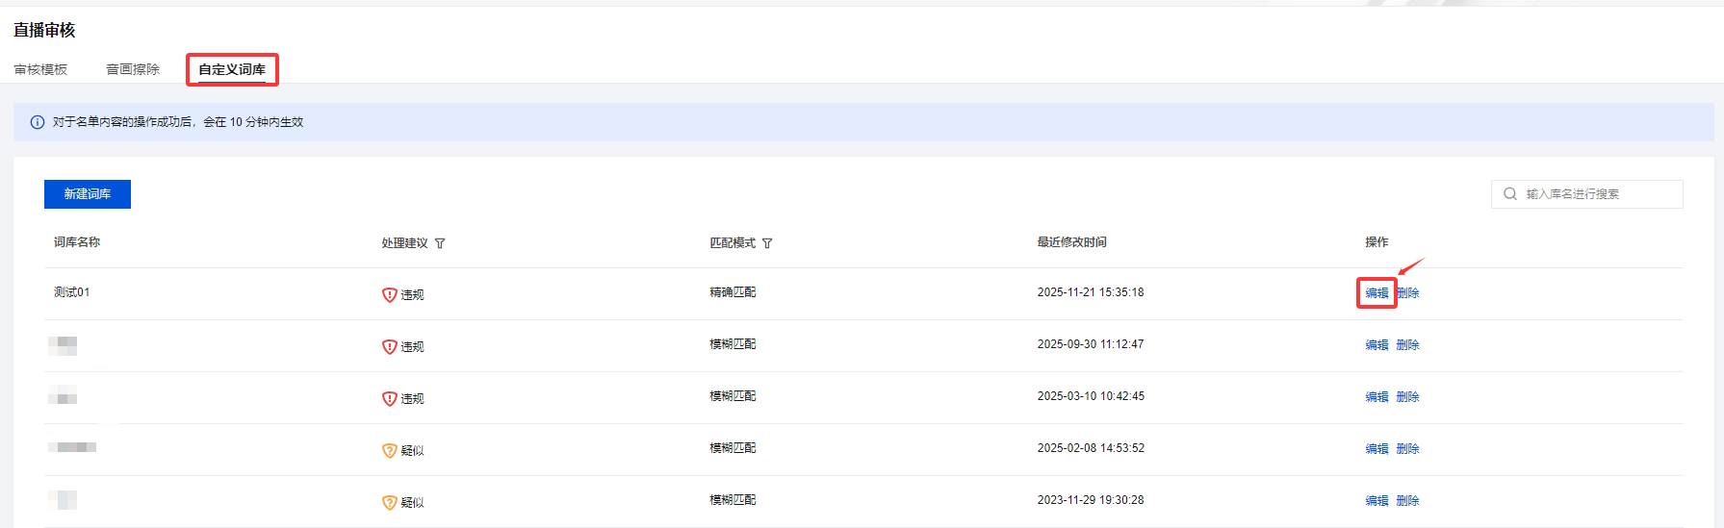Open the filter icon beside 匹配模式

(767, 243)
